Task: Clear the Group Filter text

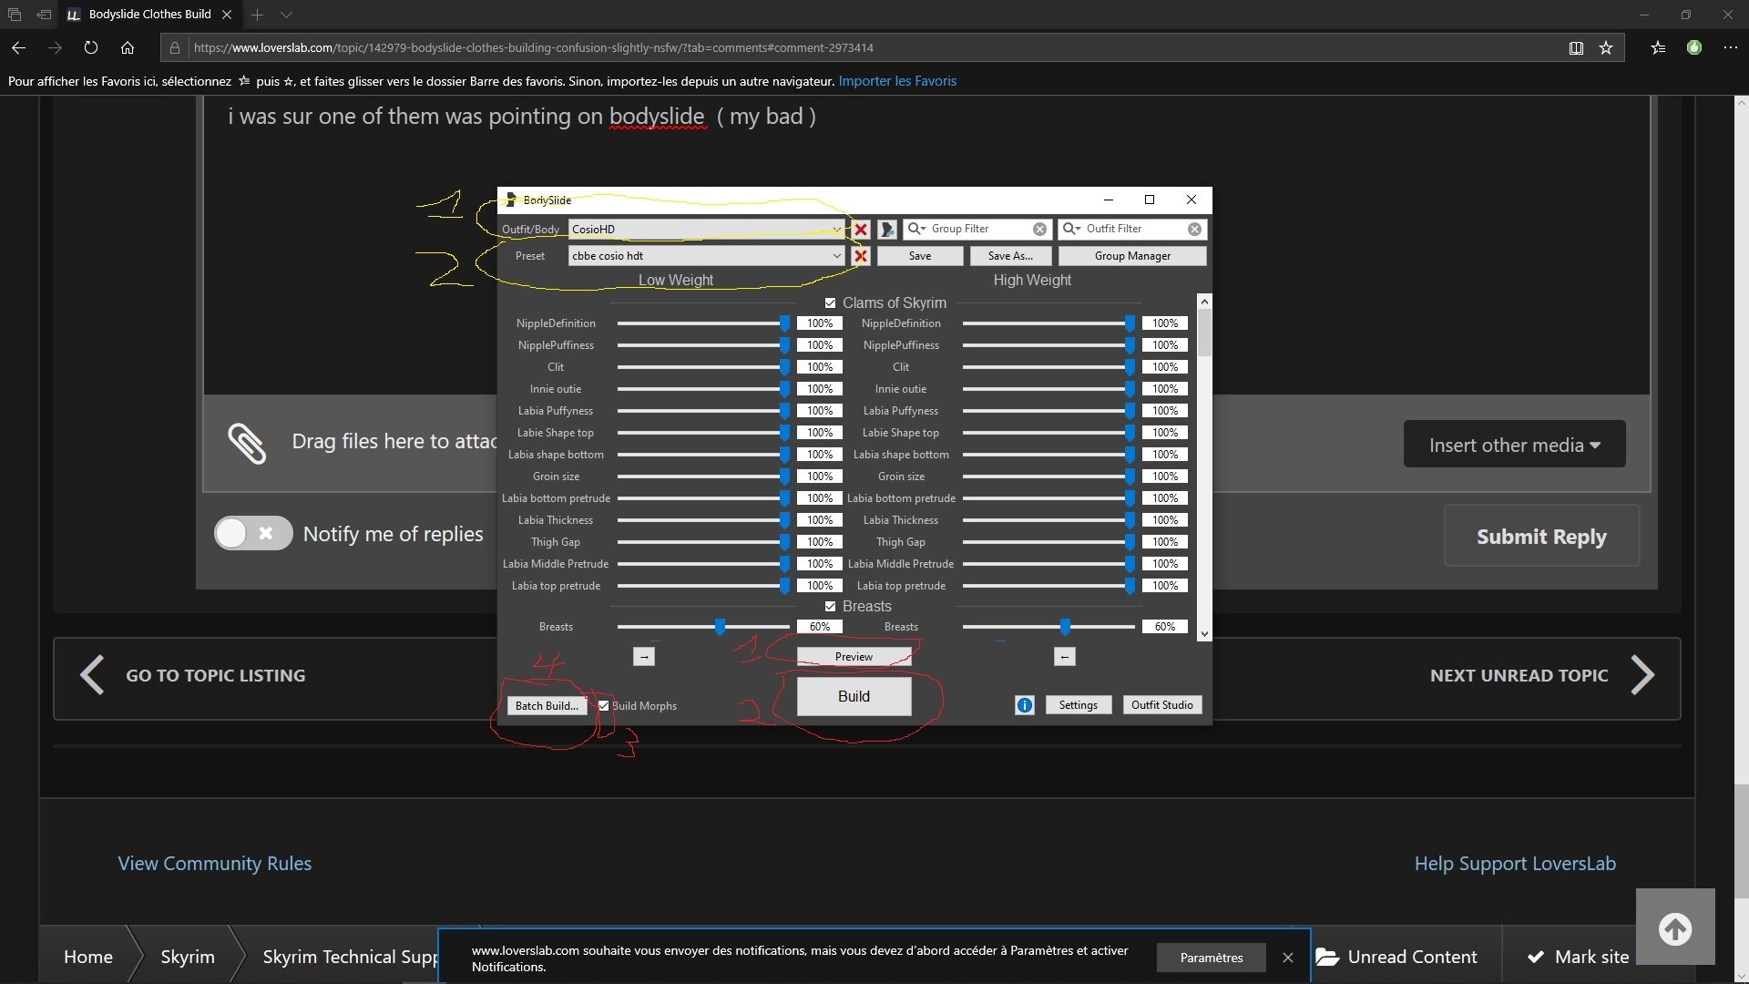Action: coord(1039,230)
